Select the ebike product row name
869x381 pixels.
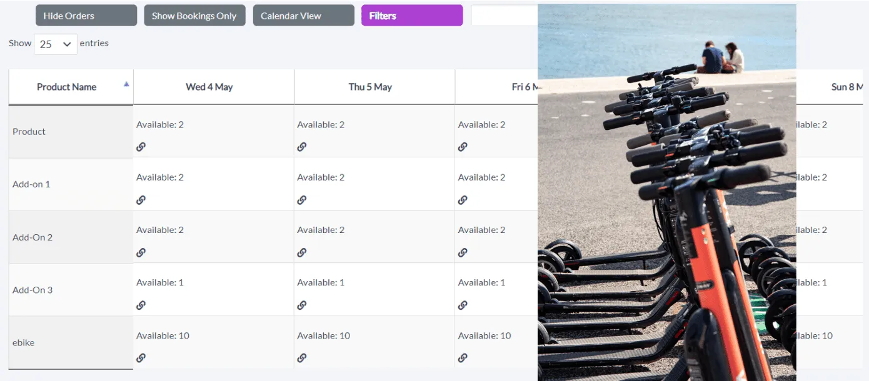pyautogui.click(x=24, y=342)
